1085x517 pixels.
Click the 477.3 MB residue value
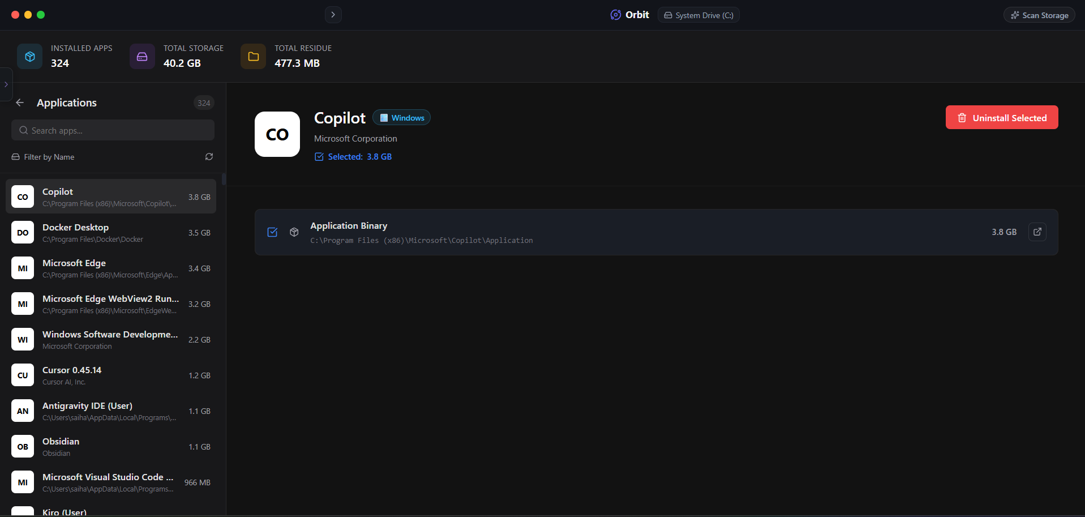pyautogui.click(x=297, y=63)
